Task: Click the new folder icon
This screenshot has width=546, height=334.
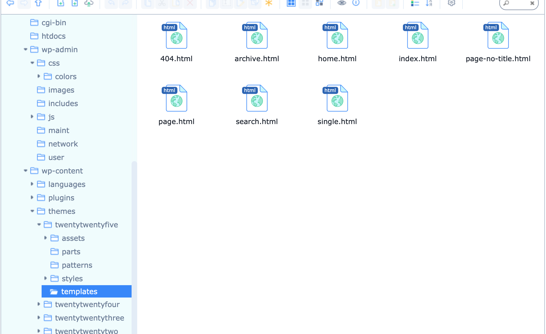Action: (x=61, y=3)
